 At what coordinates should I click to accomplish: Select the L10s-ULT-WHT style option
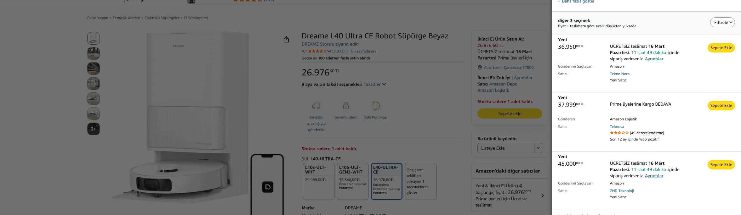point(318,181)
